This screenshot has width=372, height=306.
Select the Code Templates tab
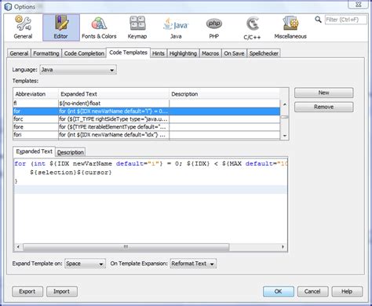128,53
